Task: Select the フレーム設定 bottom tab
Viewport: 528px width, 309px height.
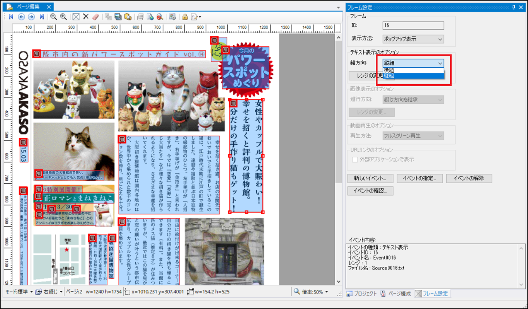Action: [x=432, y=294]
